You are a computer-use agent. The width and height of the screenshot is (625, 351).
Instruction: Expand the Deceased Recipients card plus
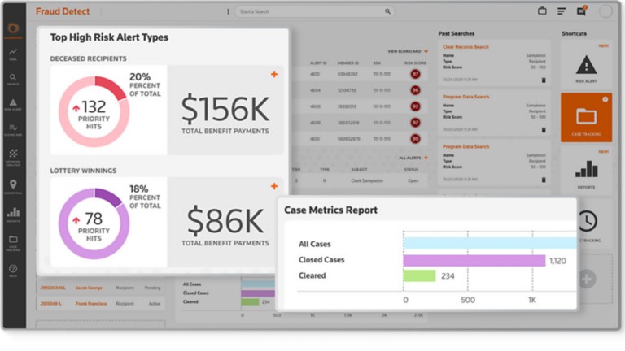tap(274, 74)
